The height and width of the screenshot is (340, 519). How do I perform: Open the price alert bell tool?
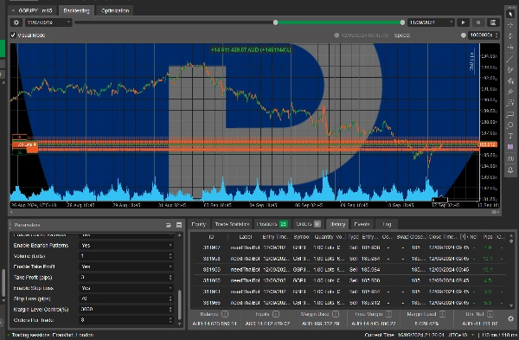coord(510,170)
